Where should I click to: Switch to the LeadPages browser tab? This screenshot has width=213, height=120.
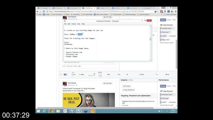coord(148,8)
